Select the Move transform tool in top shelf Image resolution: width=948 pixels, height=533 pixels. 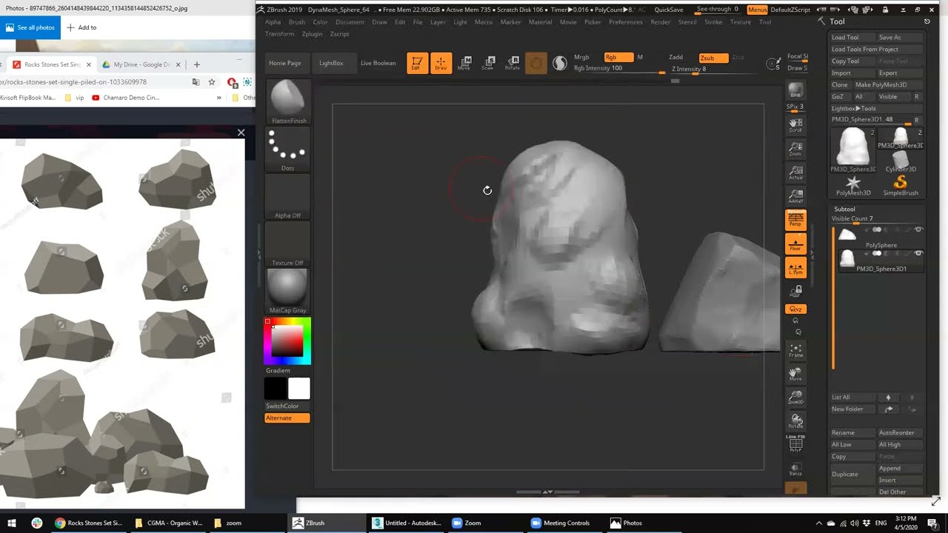click(464, 63)
